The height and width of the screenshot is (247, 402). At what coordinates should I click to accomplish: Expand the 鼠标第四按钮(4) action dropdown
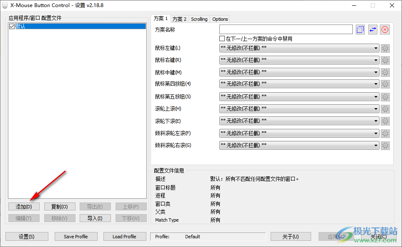(x=299, y=84)
